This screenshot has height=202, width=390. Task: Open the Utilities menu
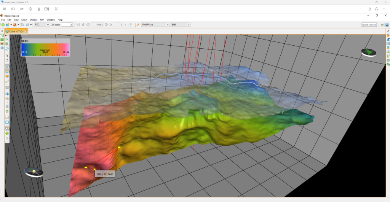click(34, 20)
